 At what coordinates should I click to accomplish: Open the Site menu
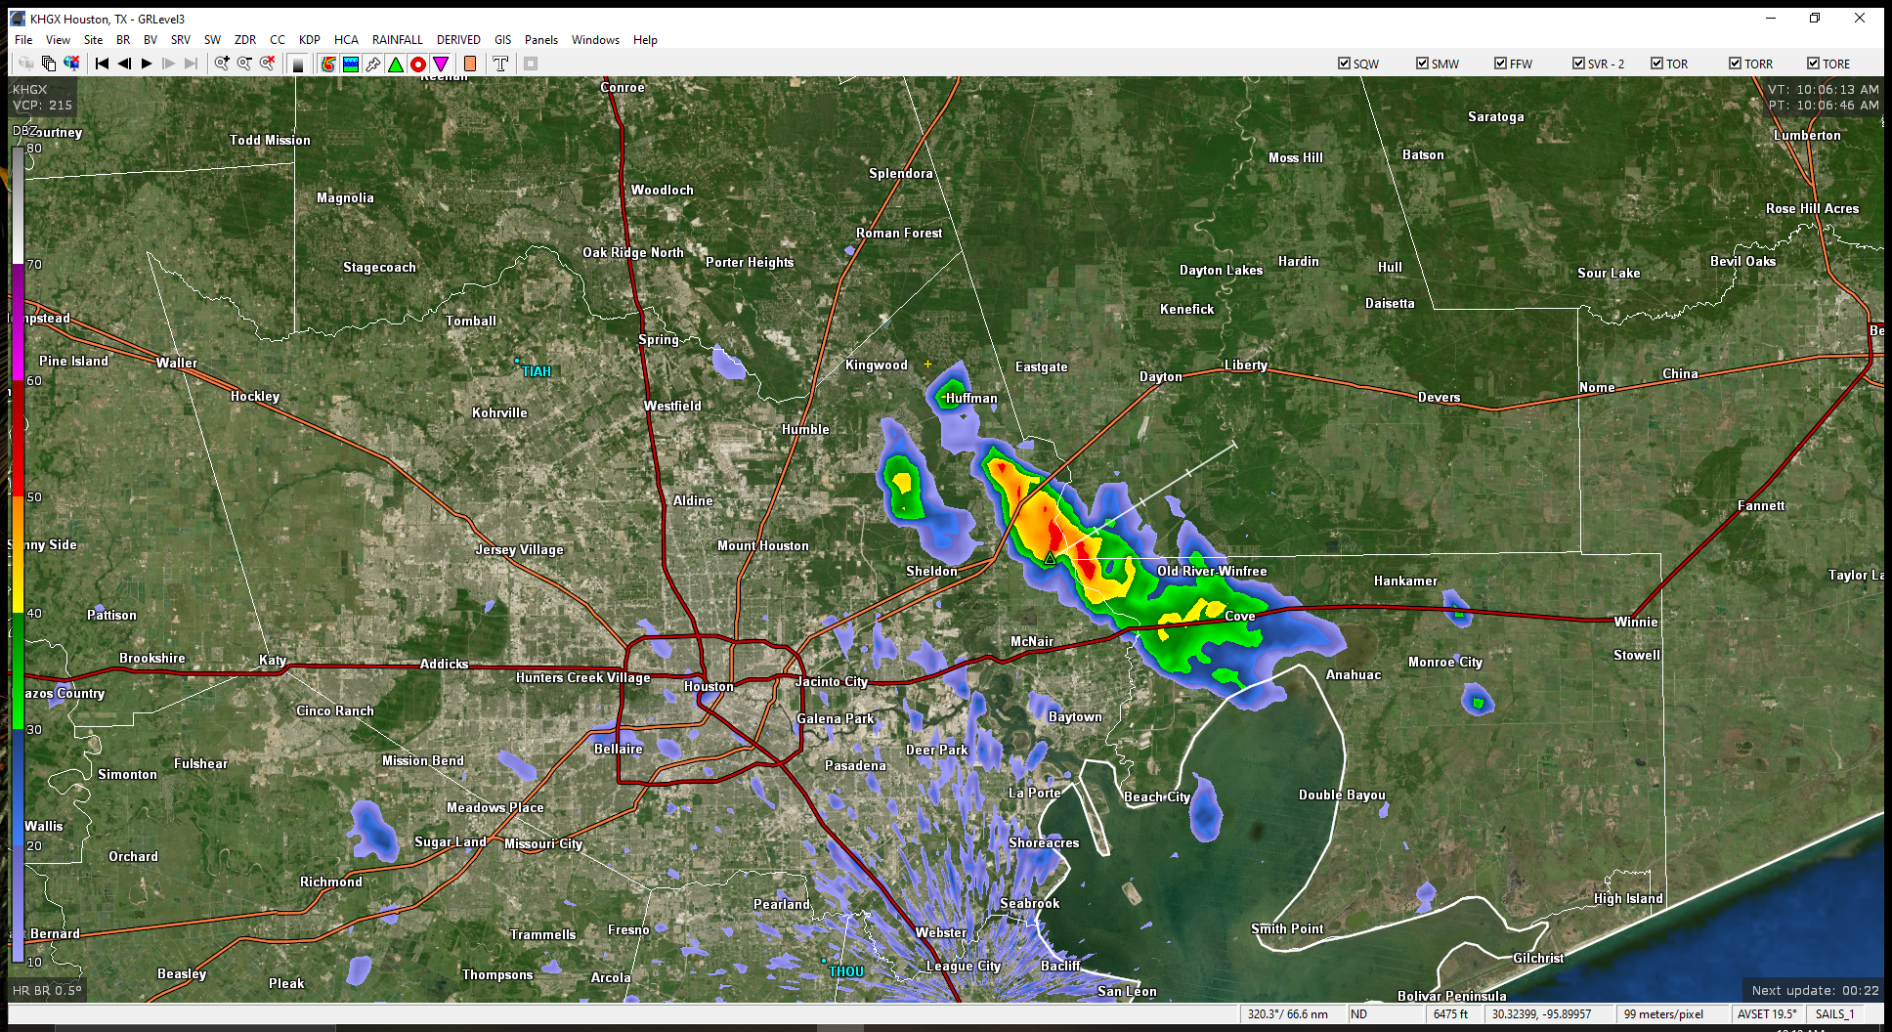93,40
